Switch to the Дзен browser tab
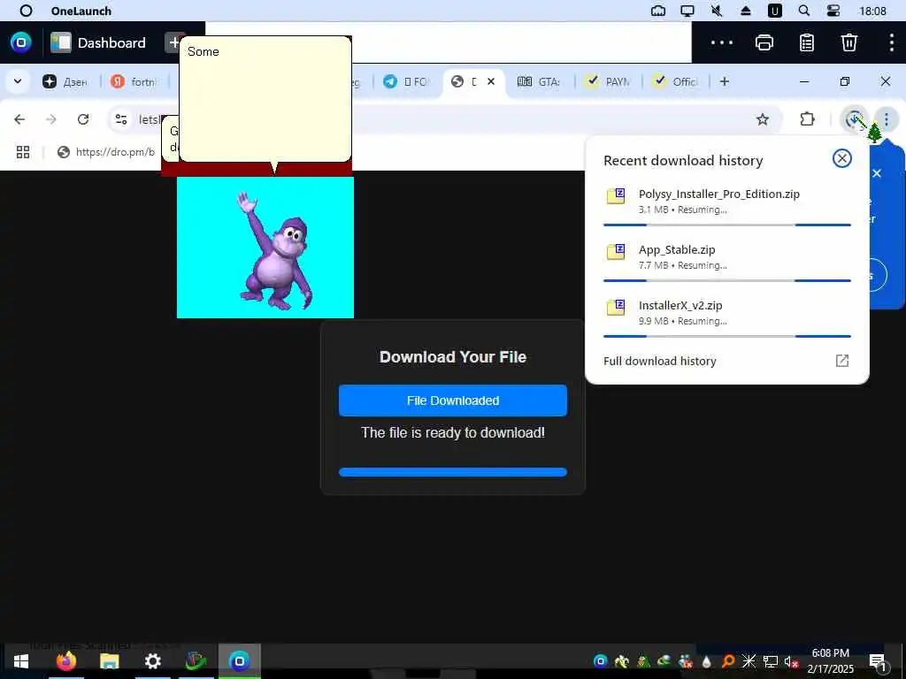906x679 pixels. (65, 81)
